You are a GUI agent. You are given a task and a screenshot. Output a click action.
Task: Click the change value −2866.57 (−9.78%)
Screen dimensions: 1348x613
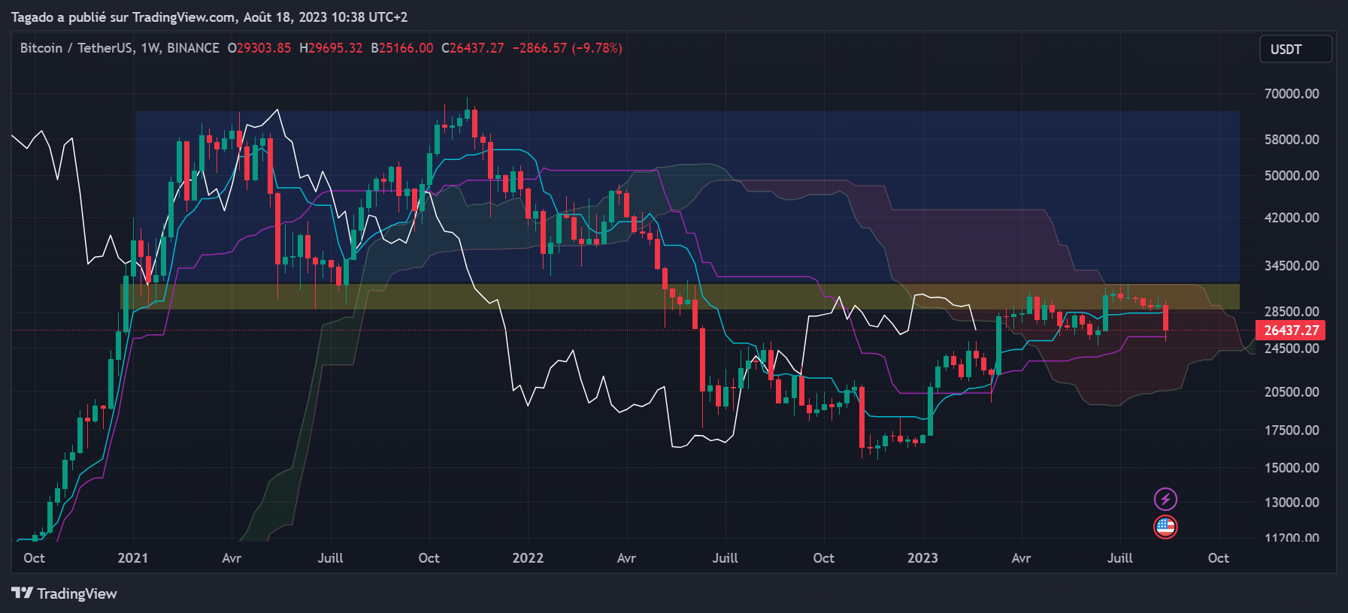click(568, 48)
